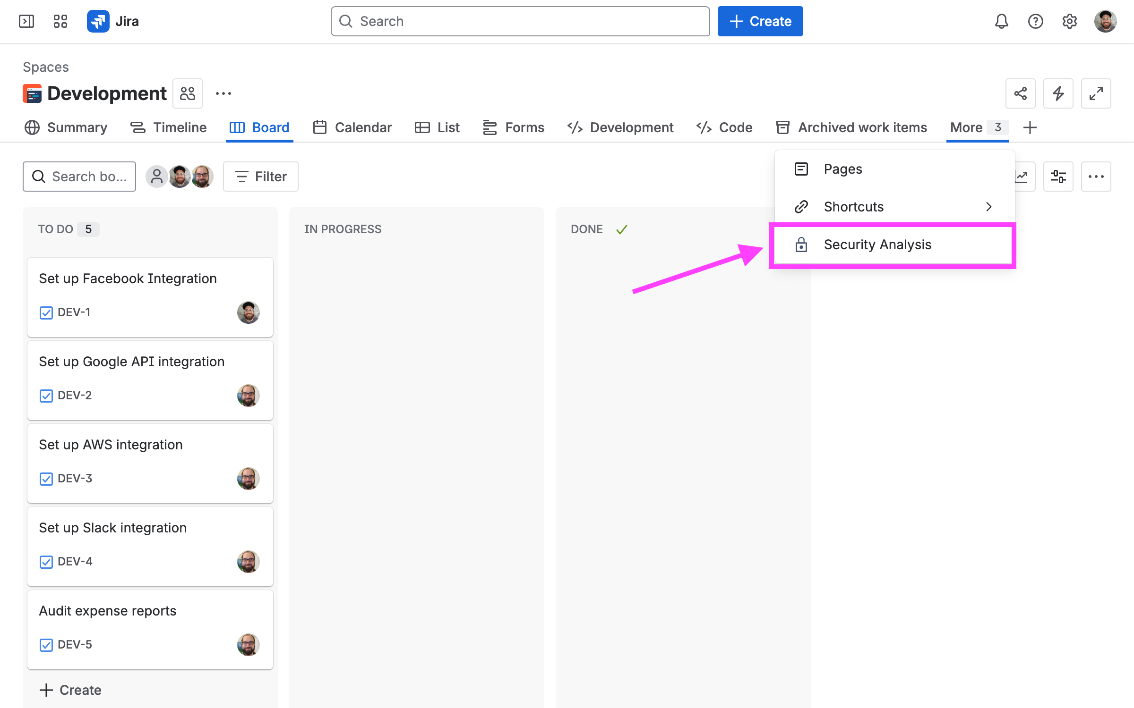
Task: Select Security Analysis from the menu
Action: coord(877,244)
